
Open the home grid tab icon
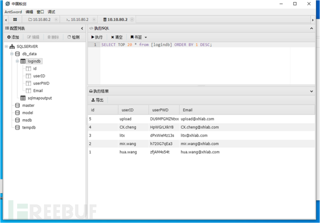click(15, 20)
